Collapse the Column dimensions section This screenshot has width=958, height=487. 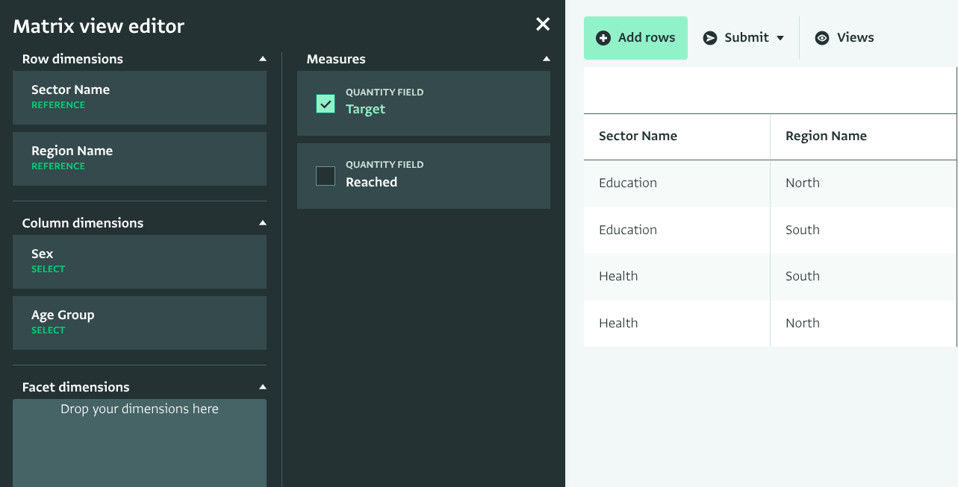click(x=262, y=223)
